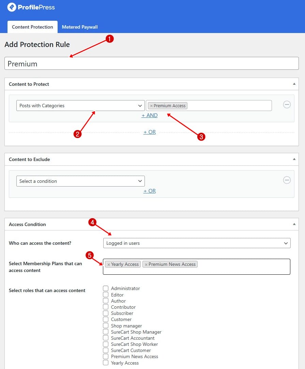Open the Logged in users dropdown
This screenshot has width=305, height=369.
tap(197, 243)
